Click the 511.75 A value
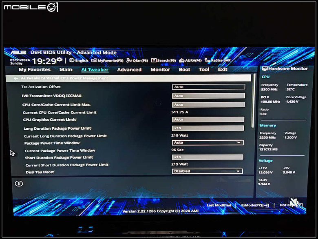This screenshot has width=318, height=239. coord(180,112)
